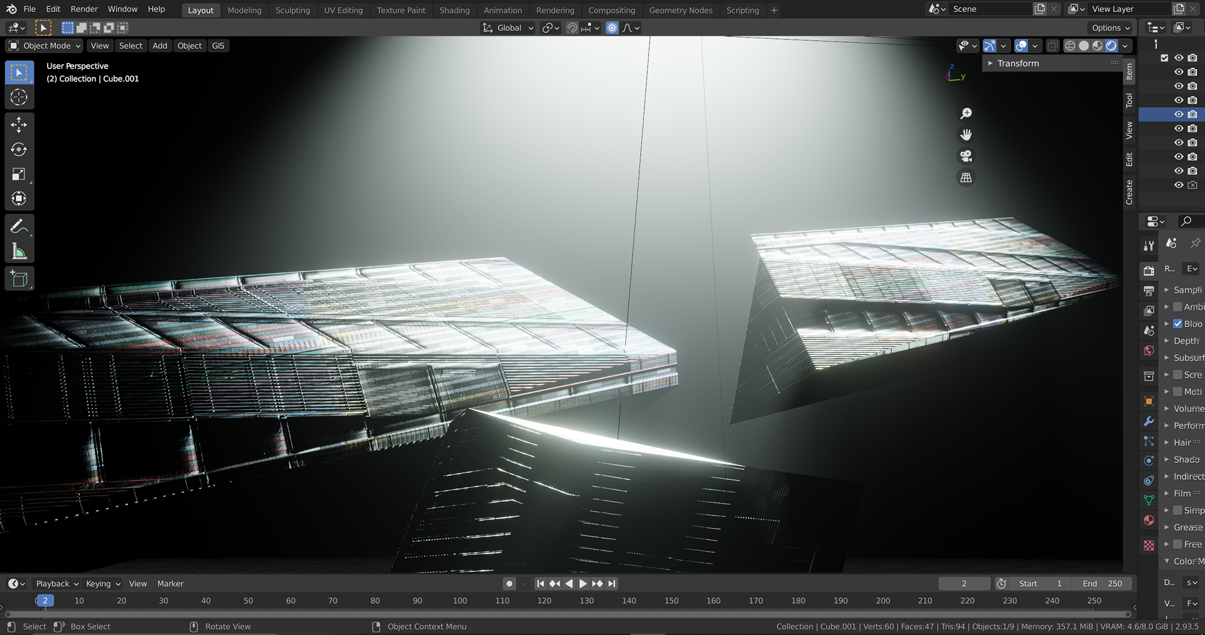Switch to wireframe viewport shading
Viewport: 1205px width, 635px height.
click(x=1070, y=46)
